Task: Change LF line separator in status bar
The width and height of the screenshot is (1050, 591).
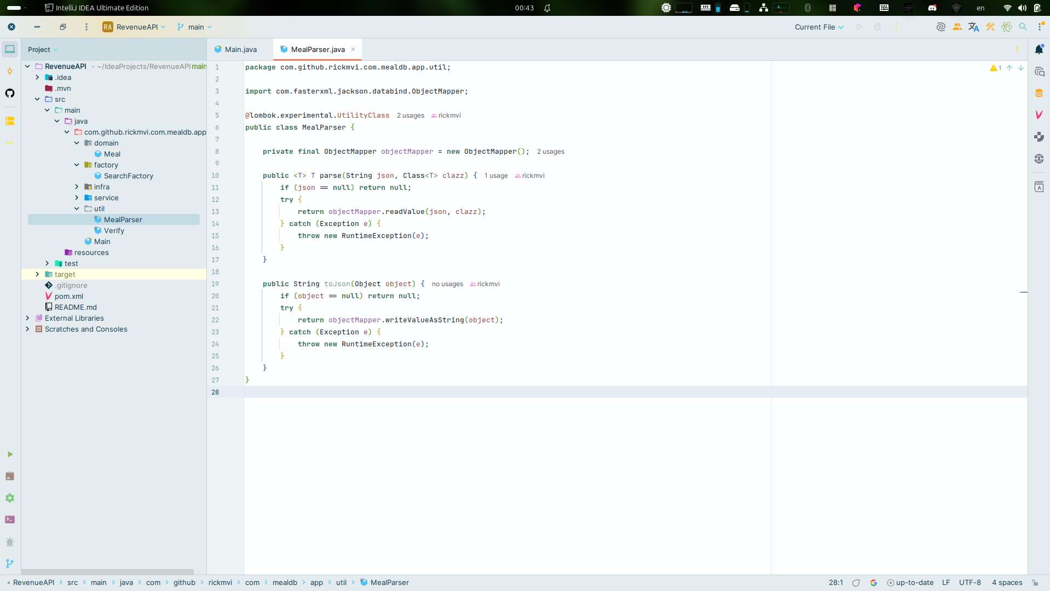Action: coord(946,583)
